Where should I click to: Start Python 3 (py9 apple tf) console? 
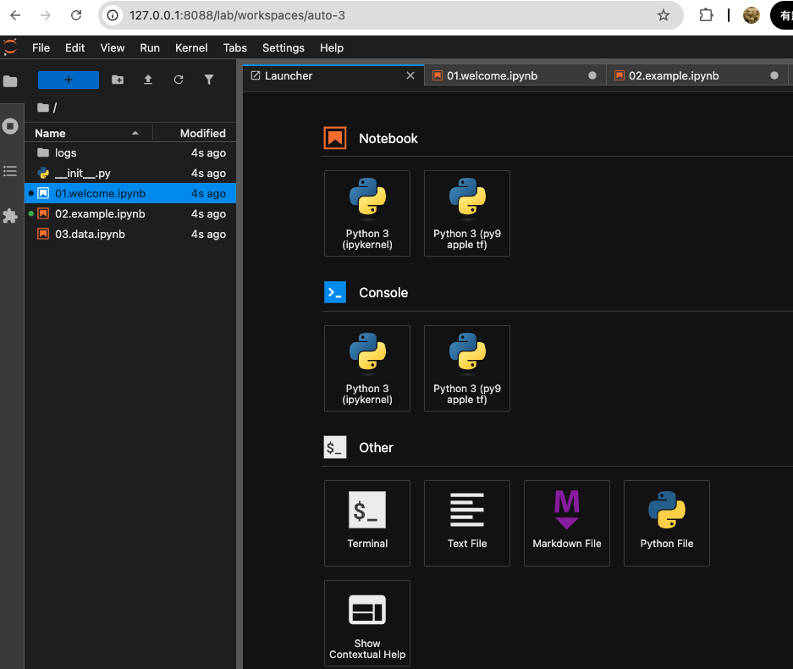click(x=467, y=368)
